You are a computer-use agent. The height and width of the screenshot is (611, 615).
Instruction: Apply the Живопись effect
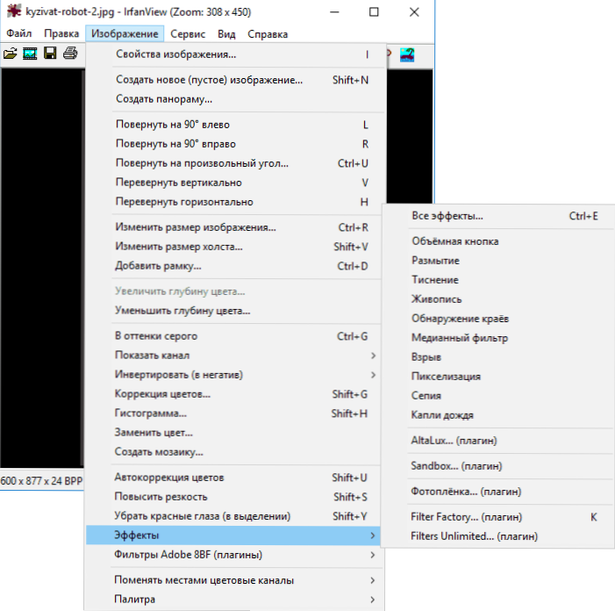[498, 299]
